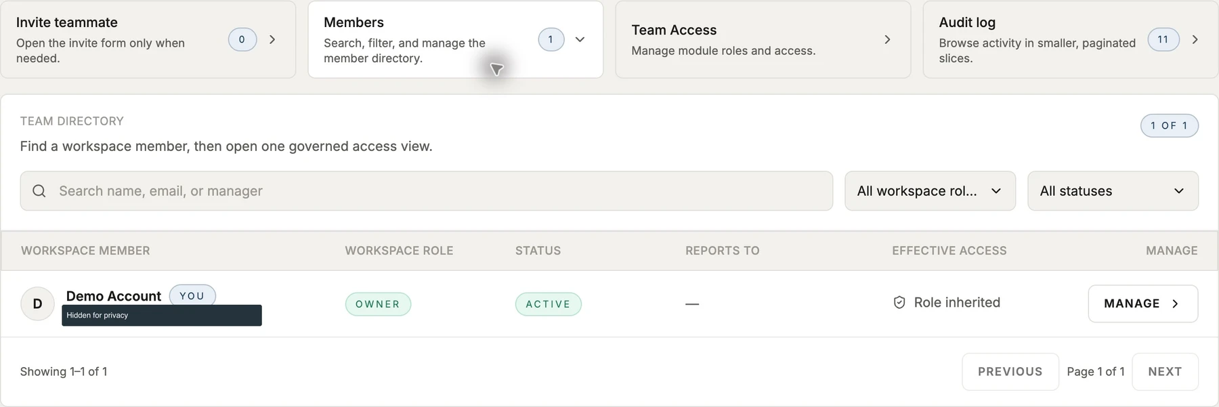Select the Demo Account member name
1219x407 pixels.
coord(114,296)
